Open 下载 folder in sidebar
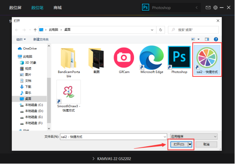Screen dimensions: 235x164 point(25,87)
